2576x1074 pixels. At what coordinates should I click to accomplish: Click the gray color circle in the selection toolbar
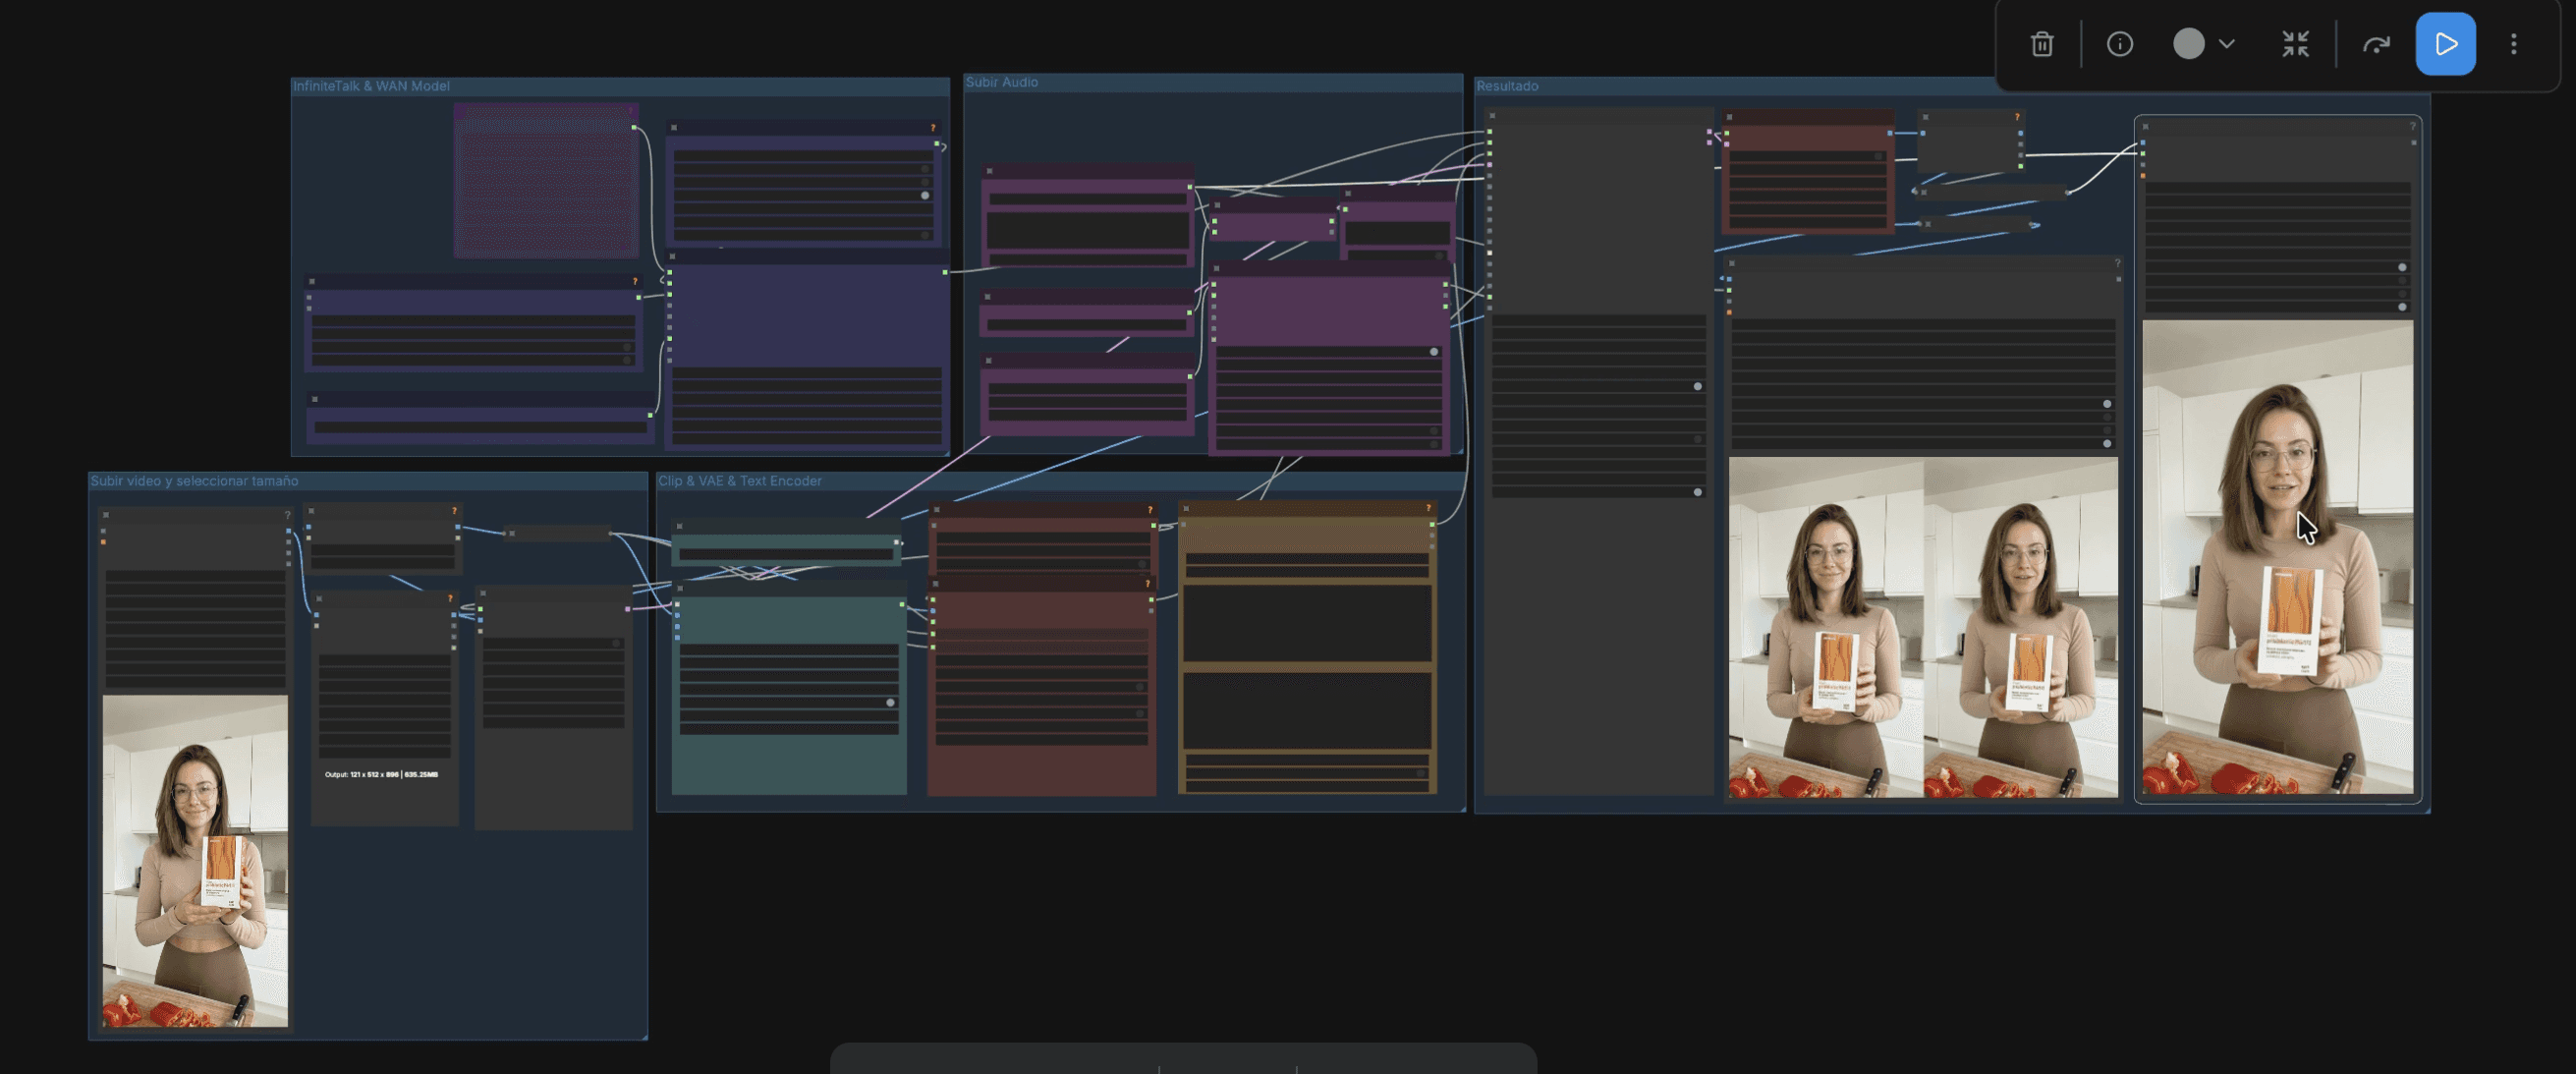2188,44
